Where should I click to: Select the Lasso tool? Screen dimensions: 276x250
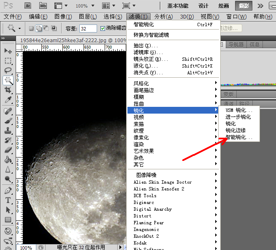(8, 70)
